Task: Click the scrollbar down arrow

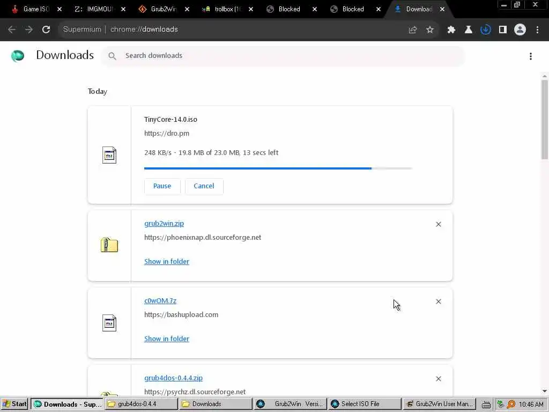Action: (x=545, y=391)
